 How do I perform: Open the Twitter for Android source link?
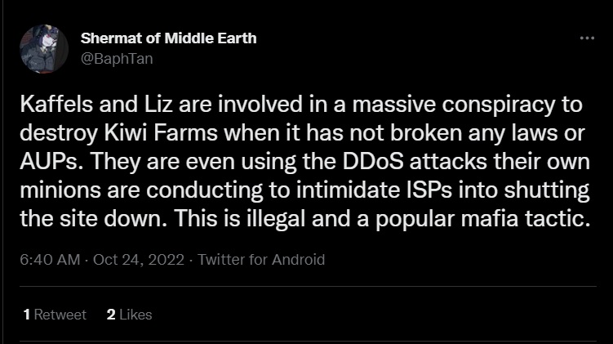(261, 260)
